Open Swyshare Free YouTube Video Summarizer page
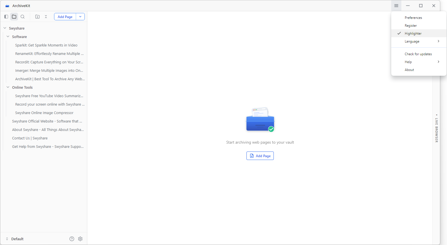 click(x=49, y=96)
